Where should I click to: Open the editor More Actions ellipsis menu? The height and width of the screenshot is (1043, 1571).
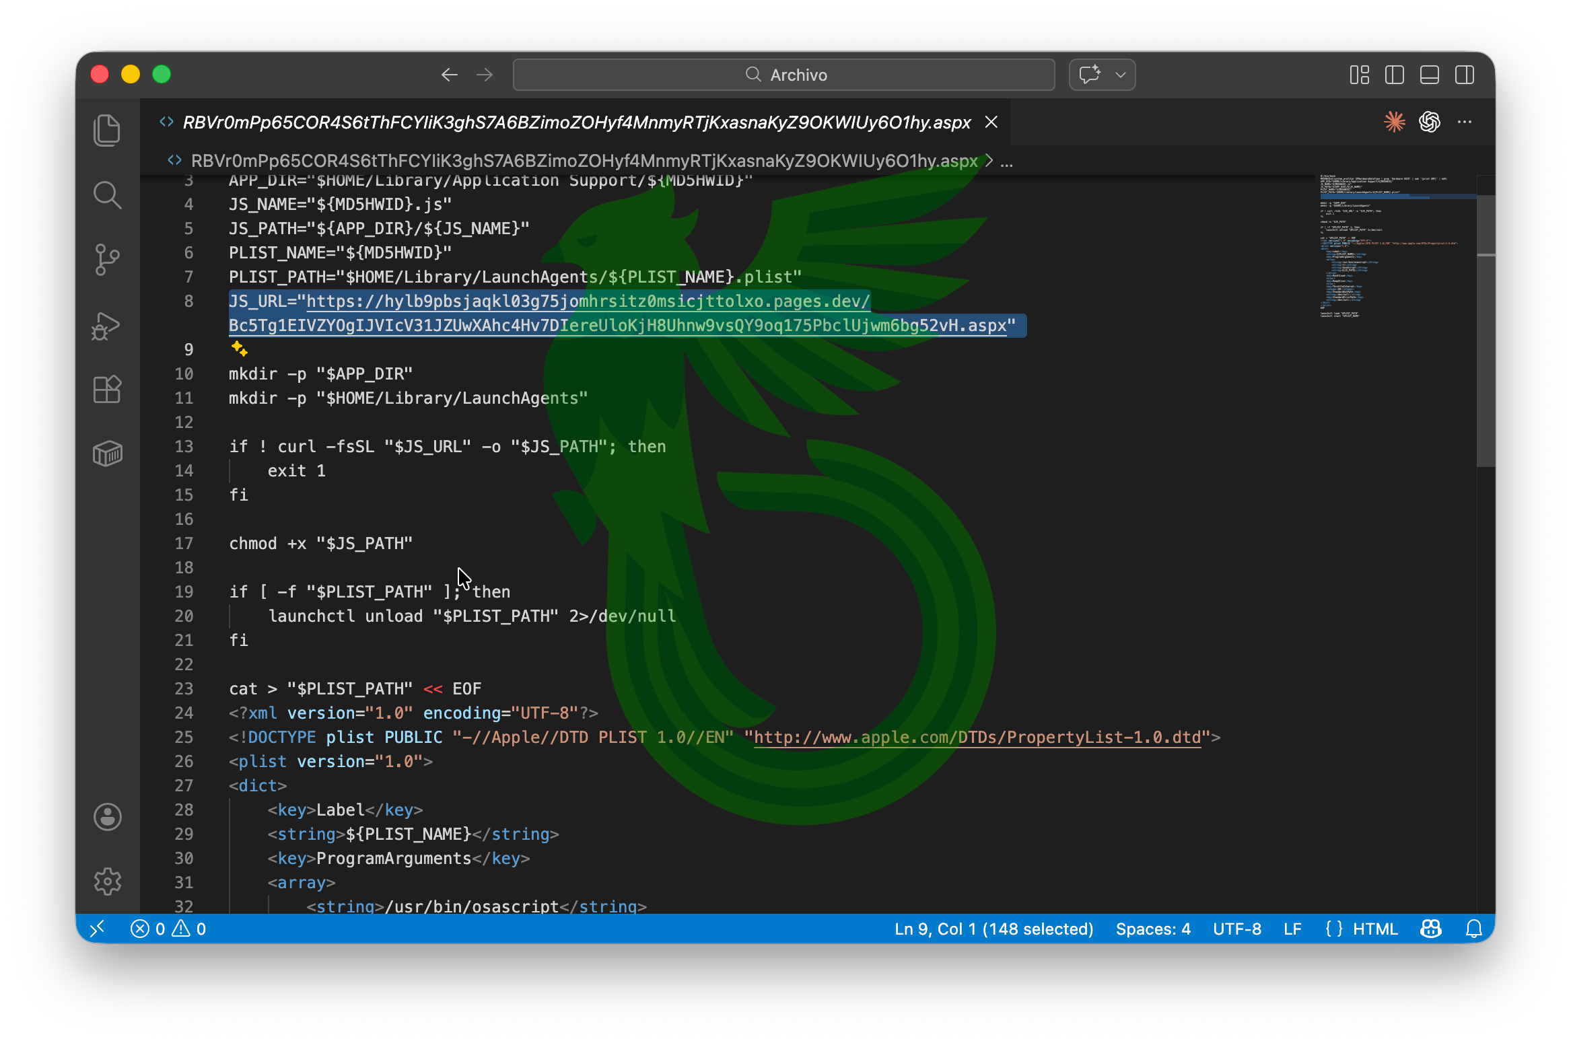tap(1464, 122)
